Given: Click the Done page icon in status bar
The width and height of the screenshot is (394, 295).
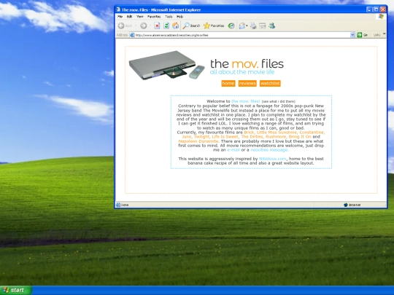Looking at the screenshot, I should click(118, 205).
